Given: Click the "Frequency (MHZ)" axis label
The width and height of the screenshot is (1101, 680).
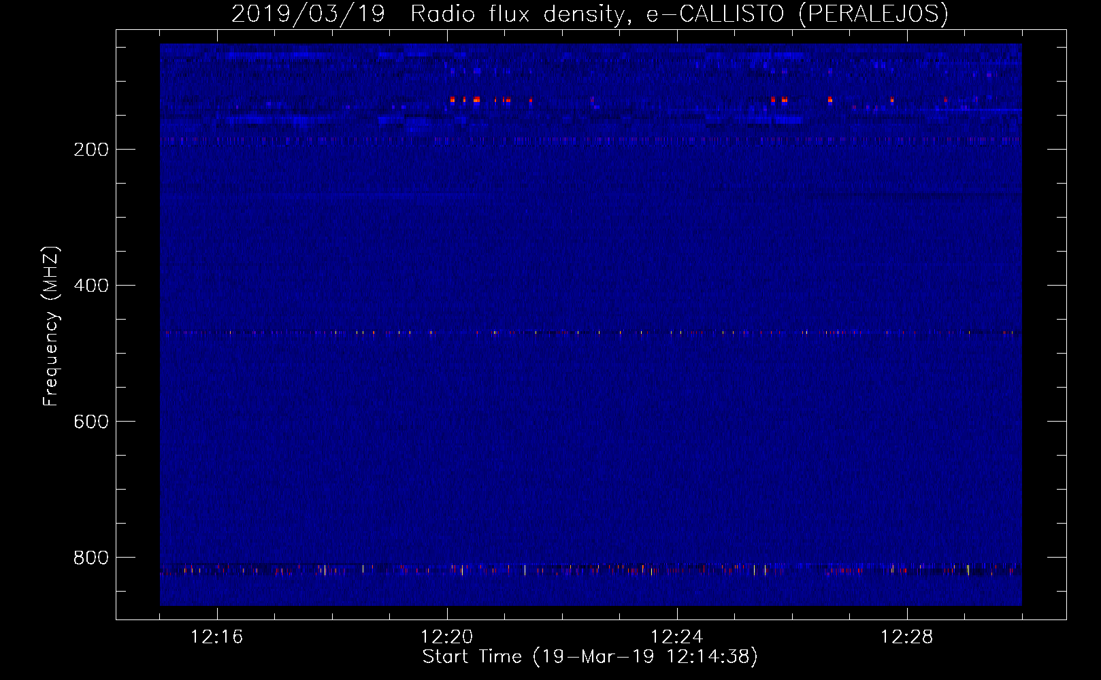Looking at the screenshot, I should 51,326.
